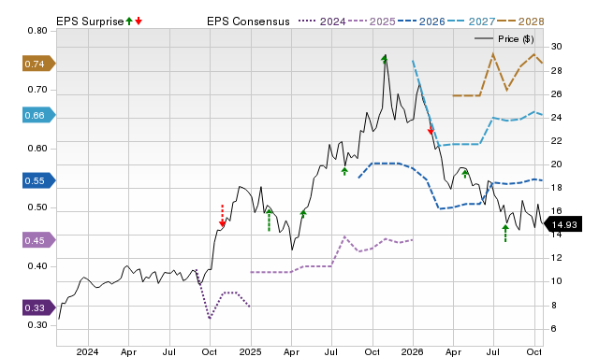
Task: Click the green up arrow in the EPS Surprise legend
Action: click(x=129, y=21)
